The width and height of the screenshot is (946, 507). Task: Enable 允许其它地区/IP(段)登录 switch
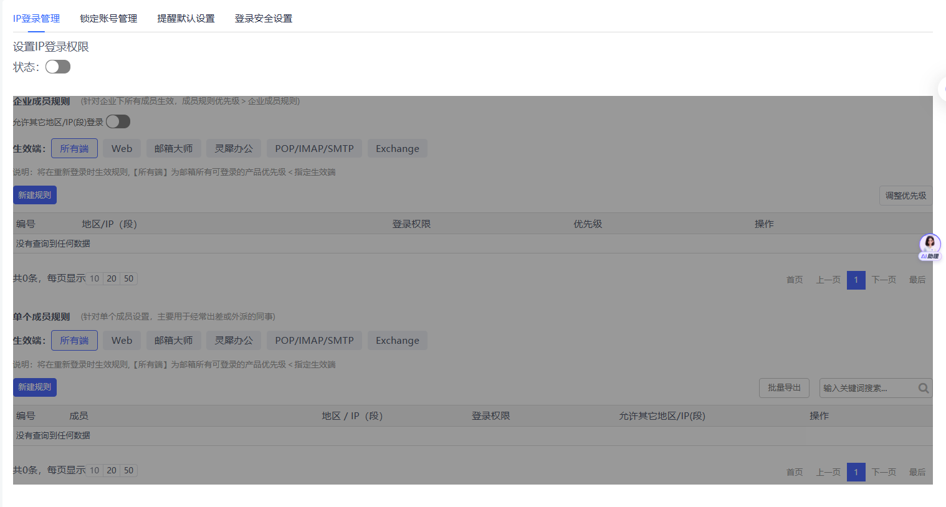tap(118, 121)
